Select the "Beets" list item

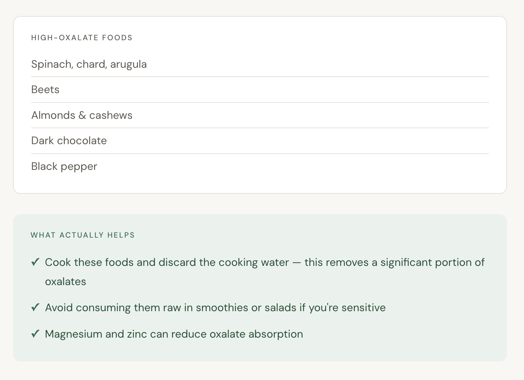tap(45, 89)
